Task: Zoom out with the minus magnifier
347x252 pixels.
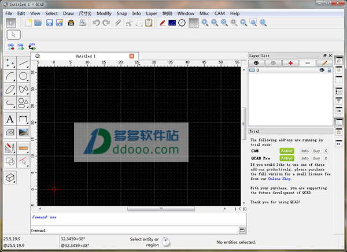Action: point(215,23)
